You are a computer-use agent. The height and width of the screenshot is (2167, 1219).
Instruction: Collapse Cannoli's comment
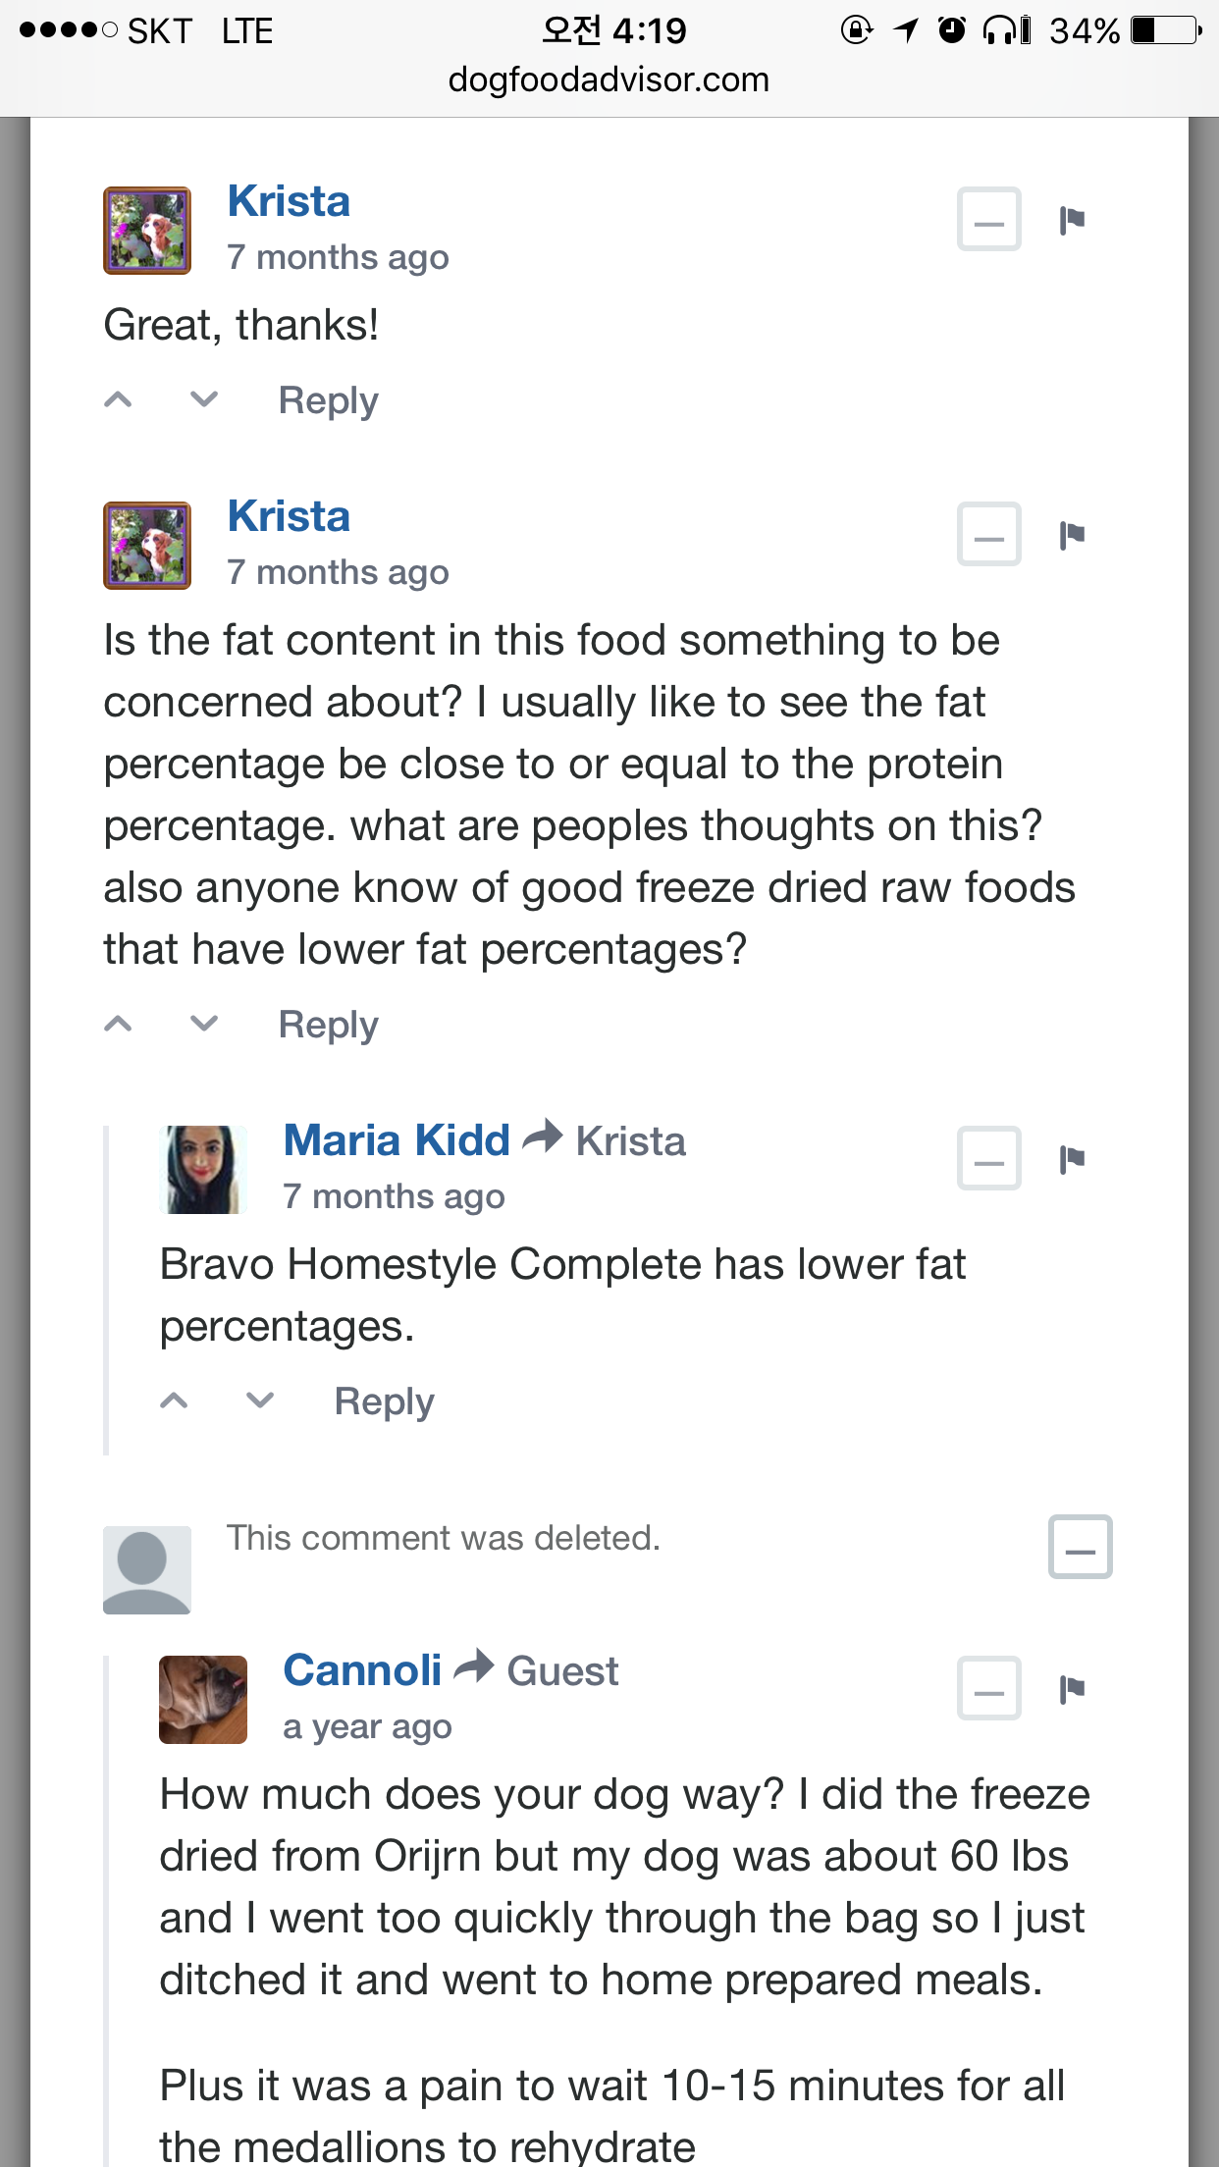tap(989, 1688)
